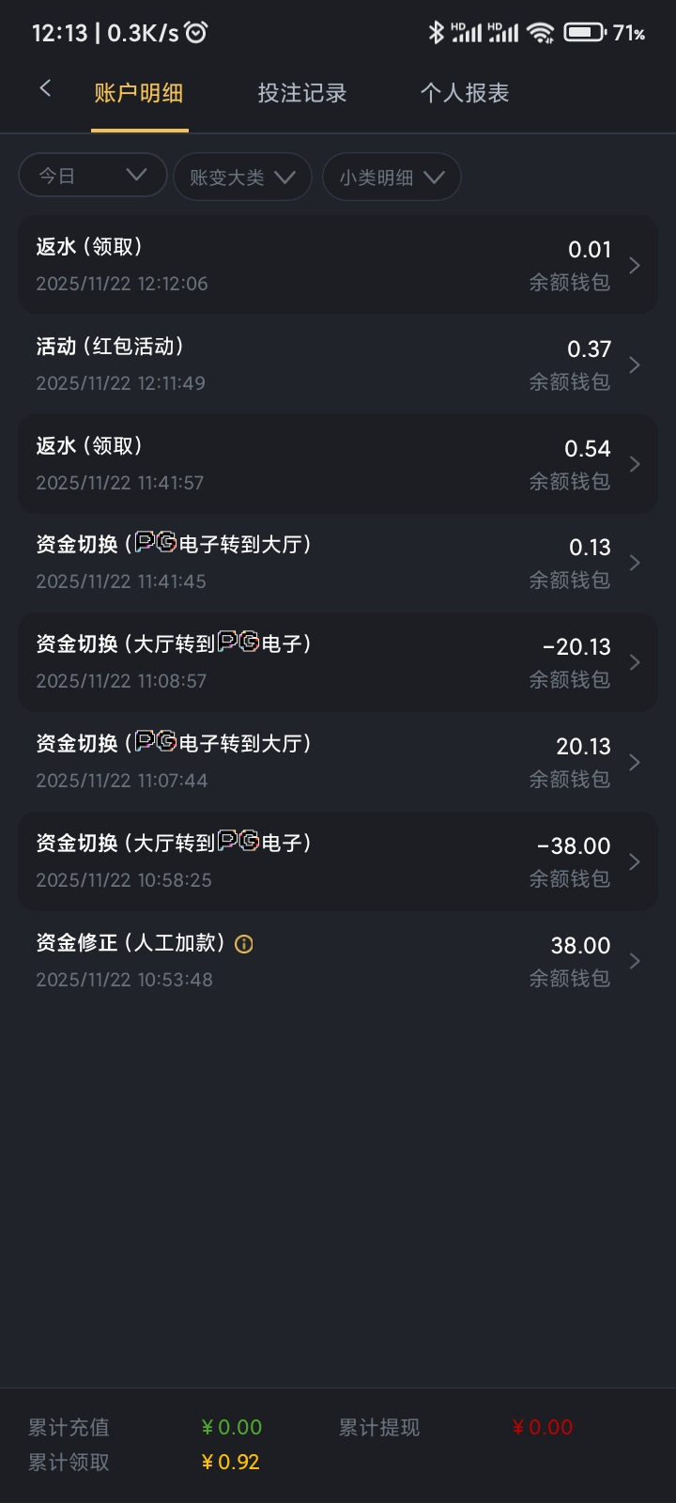Open chevron of the 0.01 返水 entry

click(635, 266)
